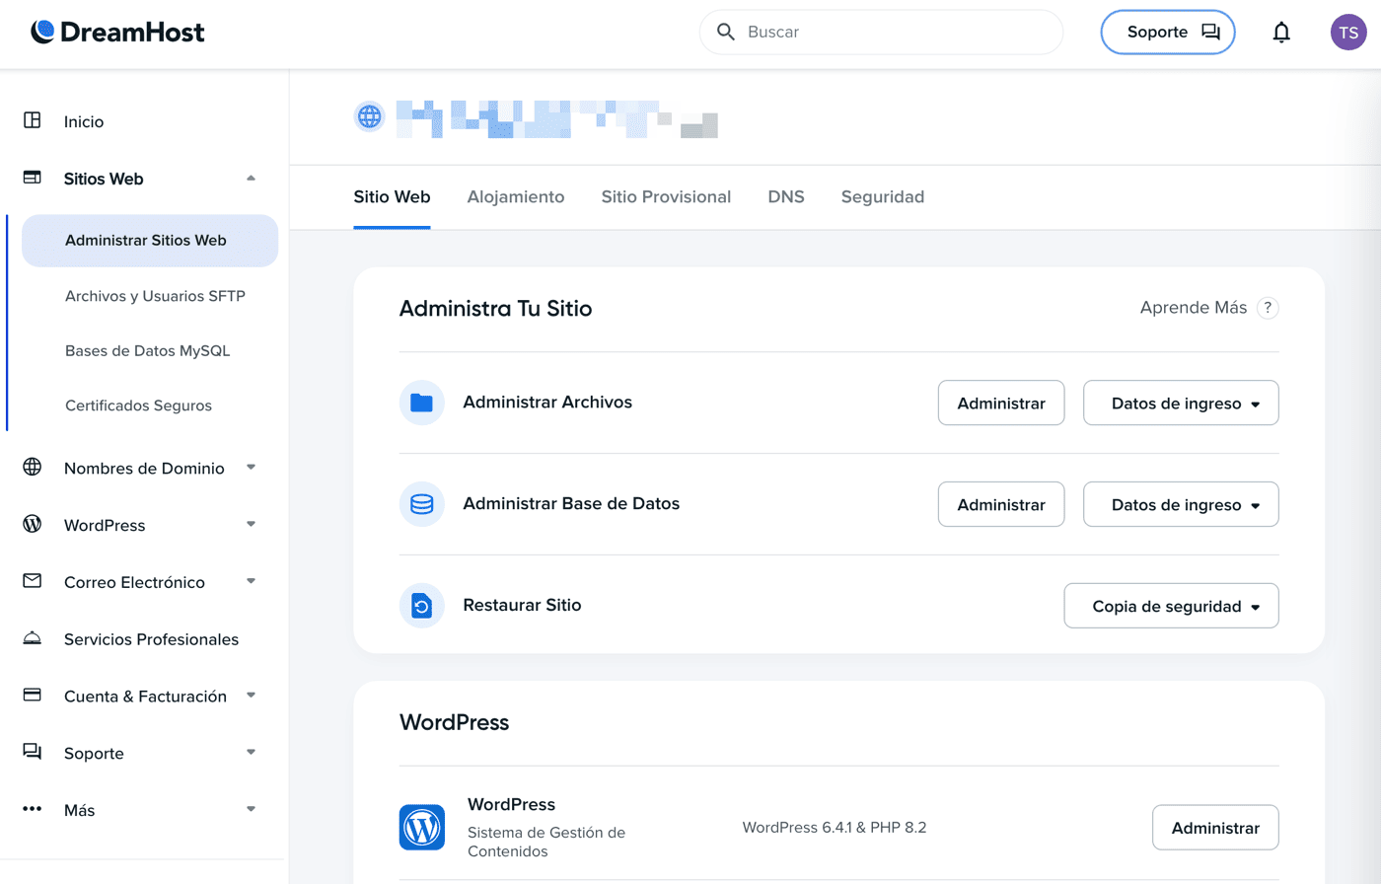1381x884 pixels.
Task: Click the Soporte chat icon in sidebar
Action: [33, 752]
